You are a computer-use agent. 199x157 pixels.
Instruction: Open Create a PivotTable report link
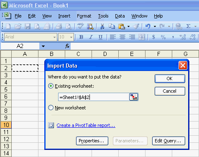pos(86,125)
